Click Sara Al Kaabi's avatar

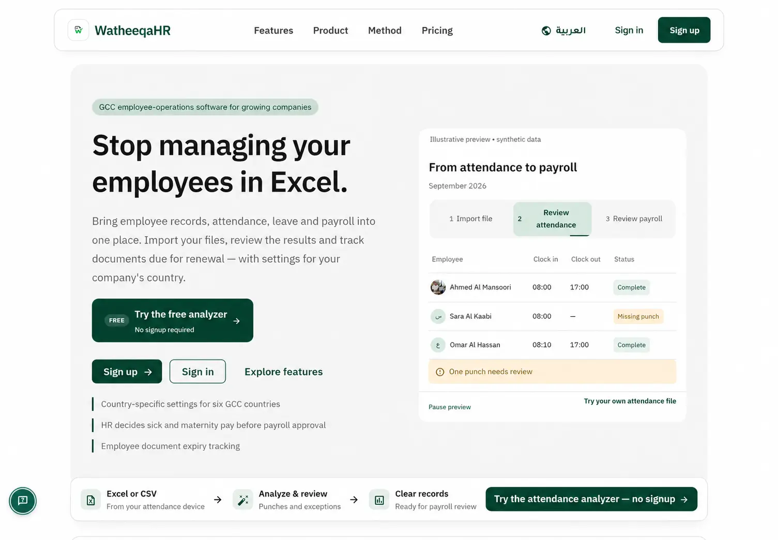(x=438, y=316)
